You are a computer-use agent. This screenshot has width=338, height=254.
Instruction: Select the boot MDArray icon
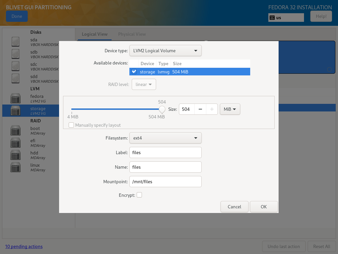[16, 130]
